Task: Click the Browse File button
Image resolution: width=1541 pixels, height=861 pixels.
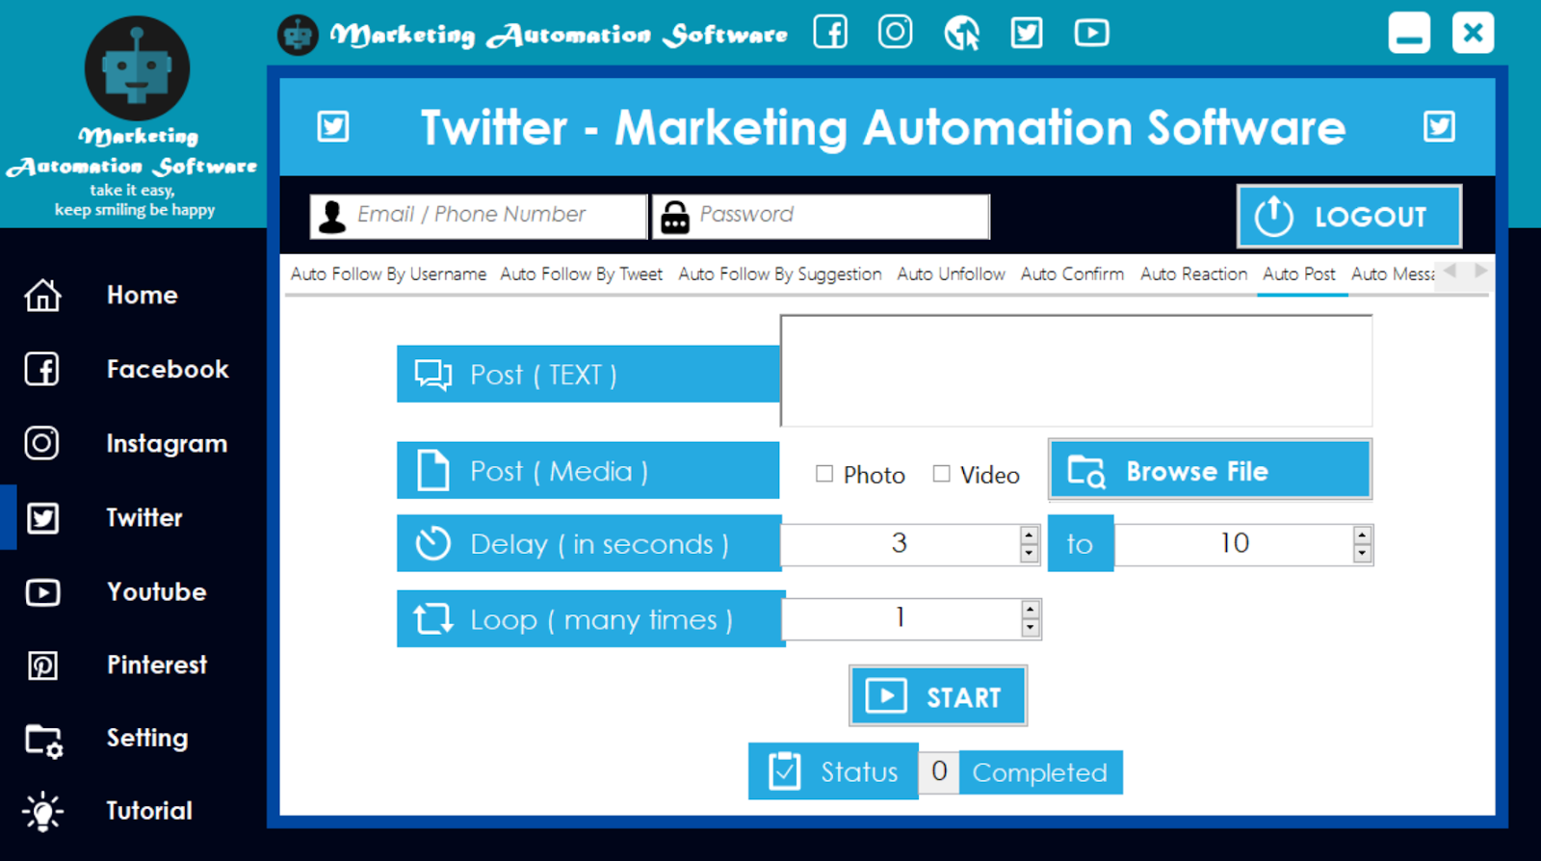Action: [1210, 470]
